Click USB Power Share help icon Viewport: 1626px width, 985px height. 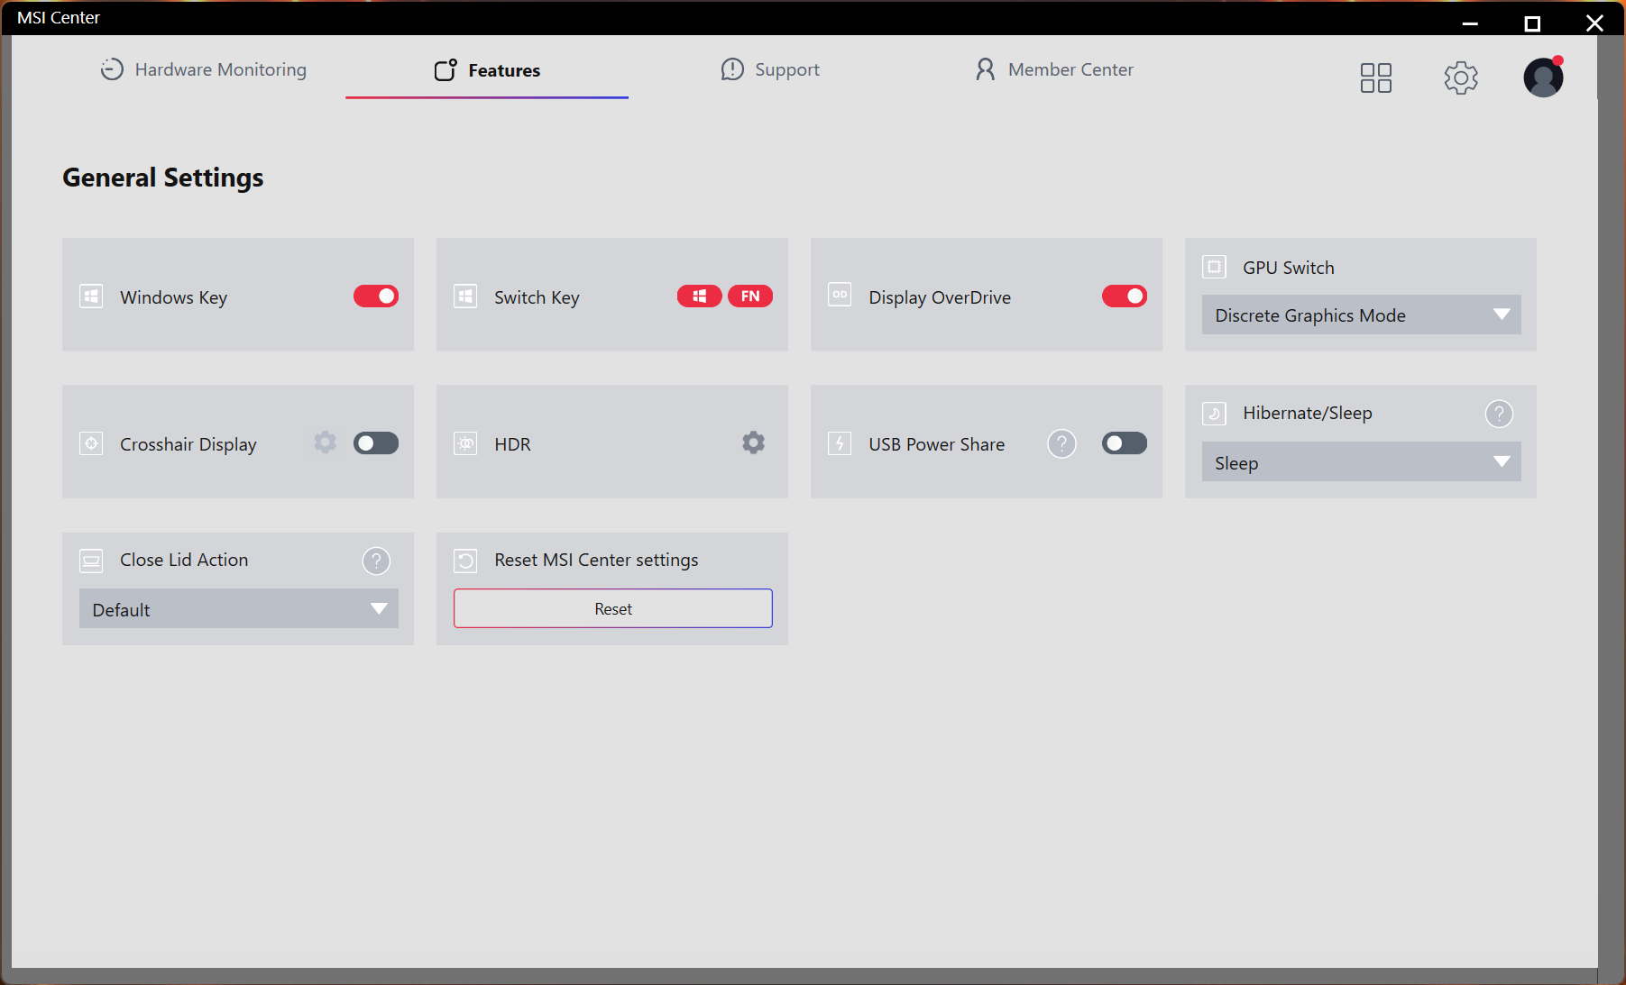[x=1061, y=443]
